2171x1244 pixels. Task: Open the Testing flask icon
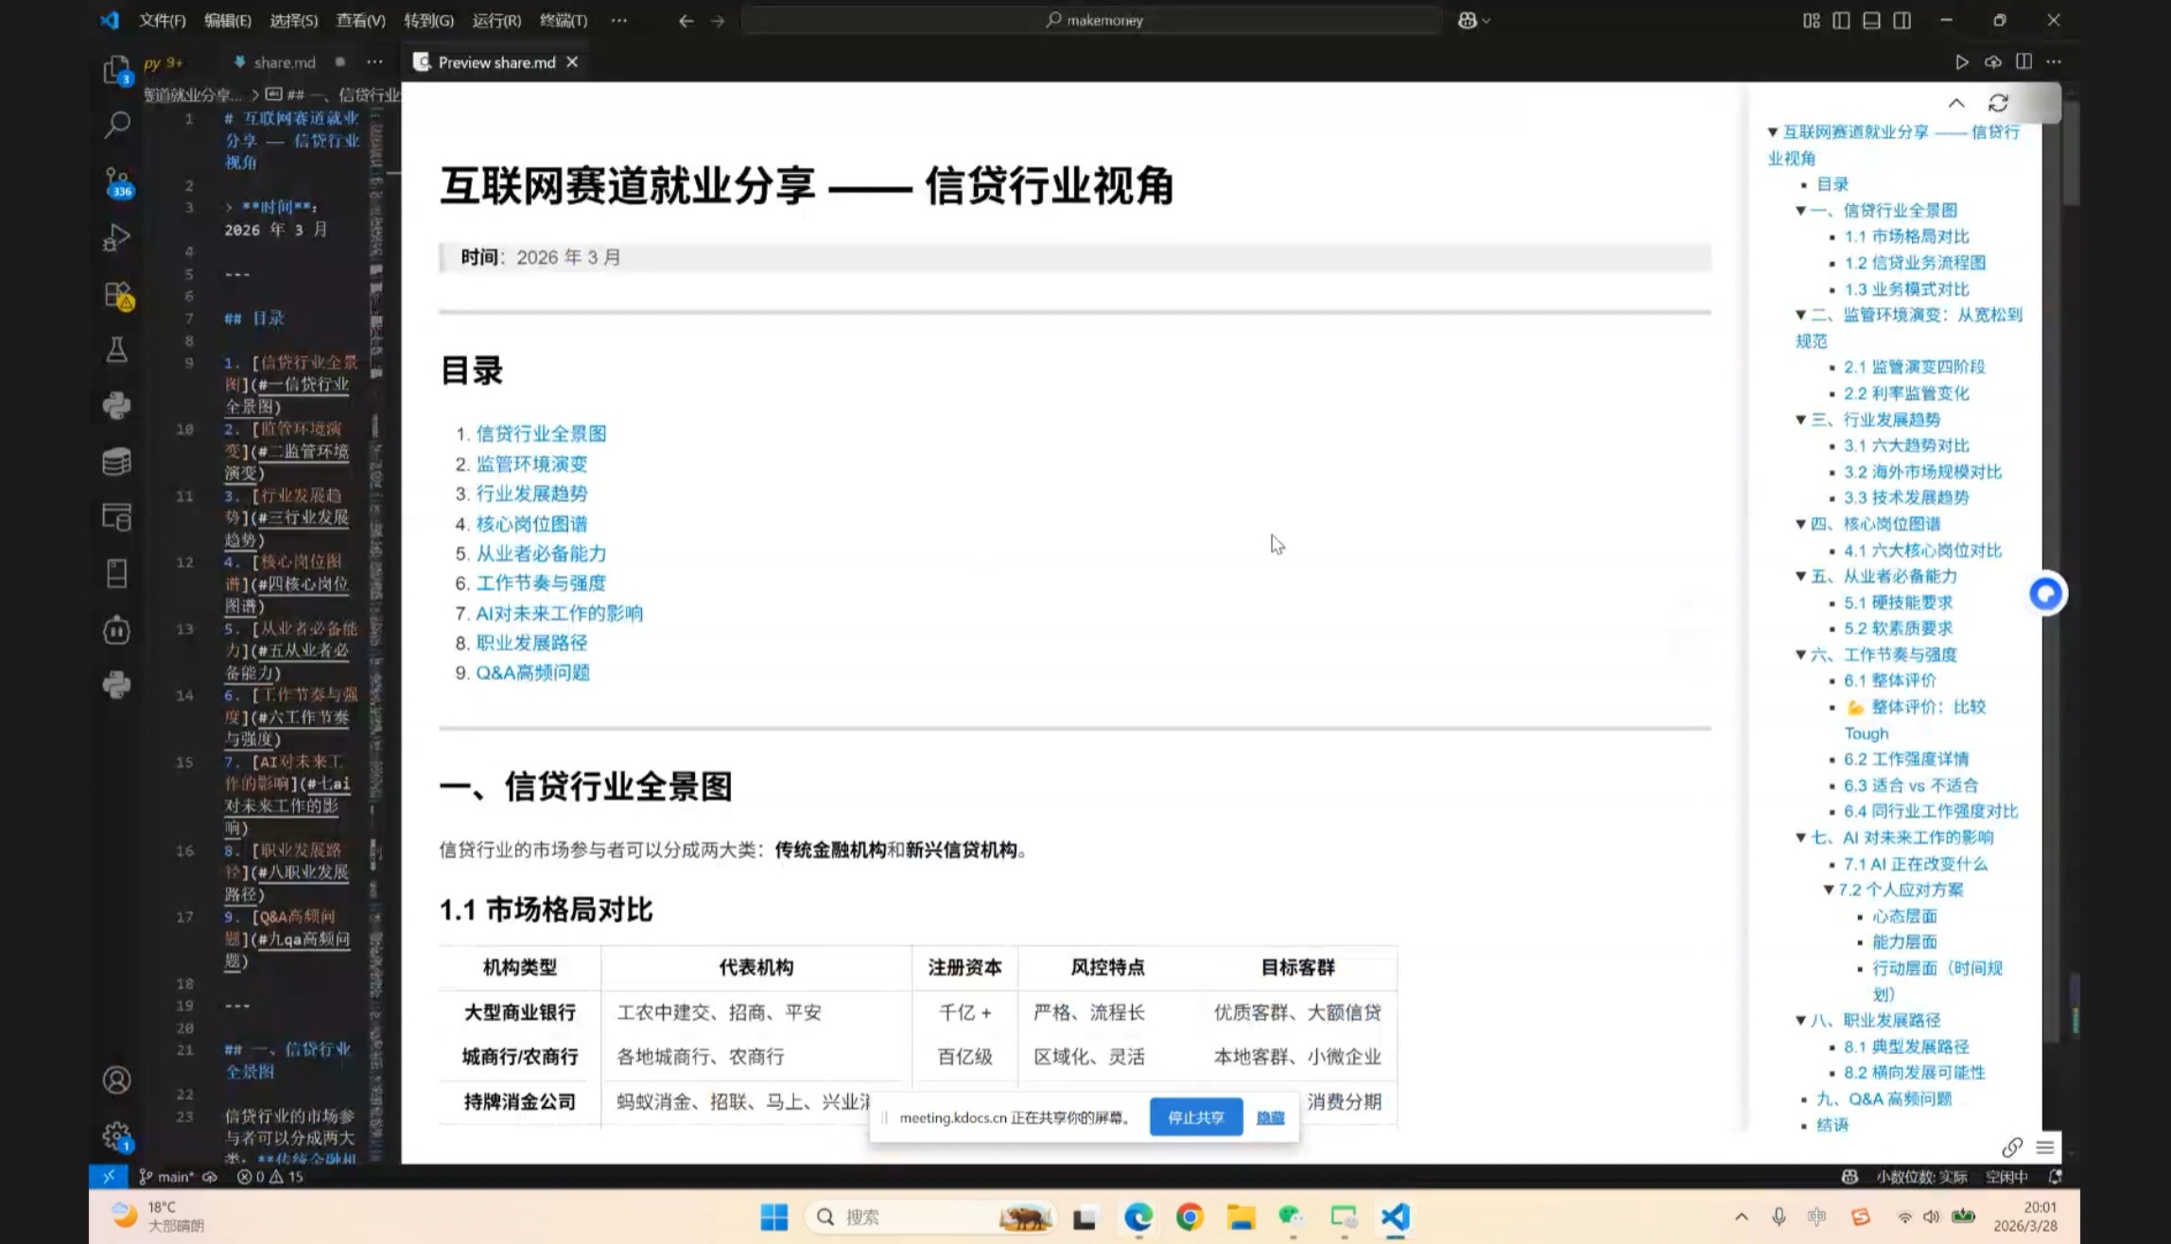click(116, 351)
